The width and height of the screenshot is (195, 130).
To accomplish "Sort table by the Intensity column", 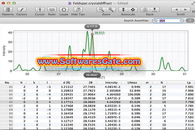I will [111, 83].
